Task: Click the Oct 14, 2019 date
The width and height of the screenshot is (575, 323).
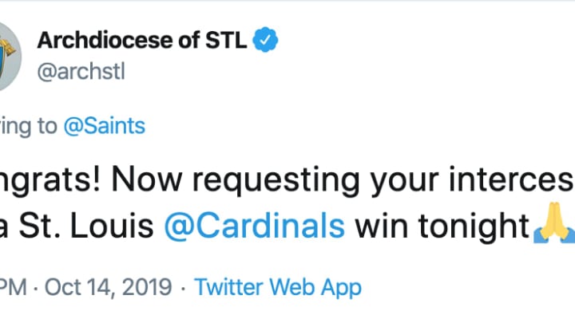Action: pyautogui.click(x=108, y=287)
